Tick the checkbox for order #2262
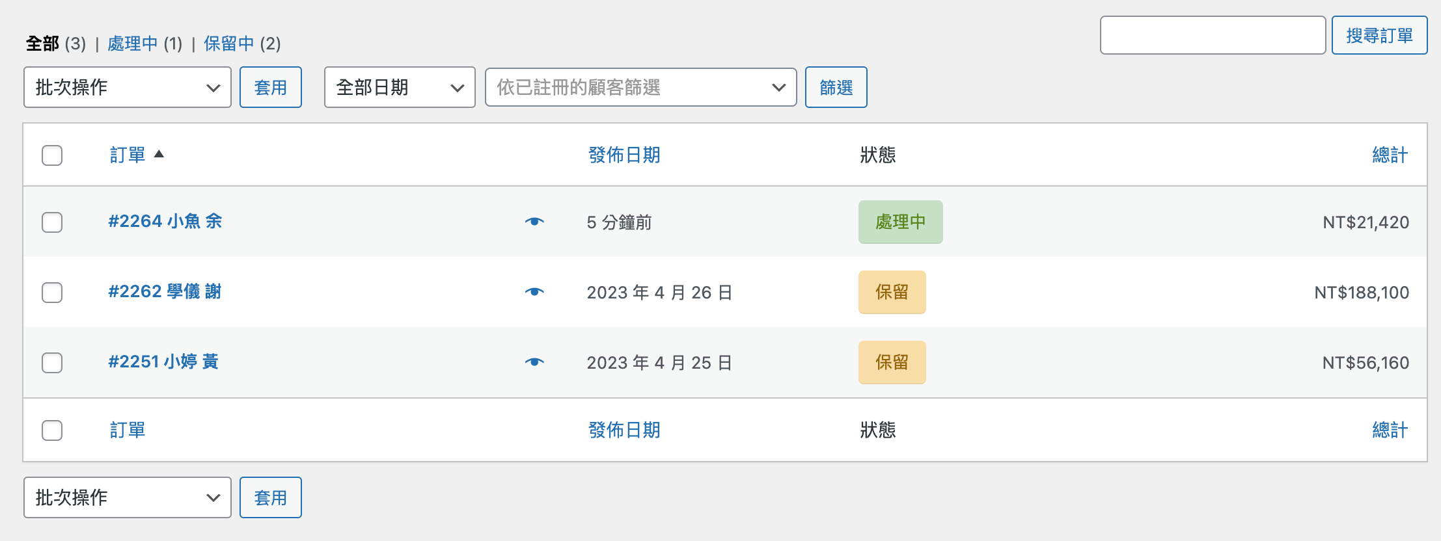Viewport: 1441px width, 541px height. coord(52,293)
